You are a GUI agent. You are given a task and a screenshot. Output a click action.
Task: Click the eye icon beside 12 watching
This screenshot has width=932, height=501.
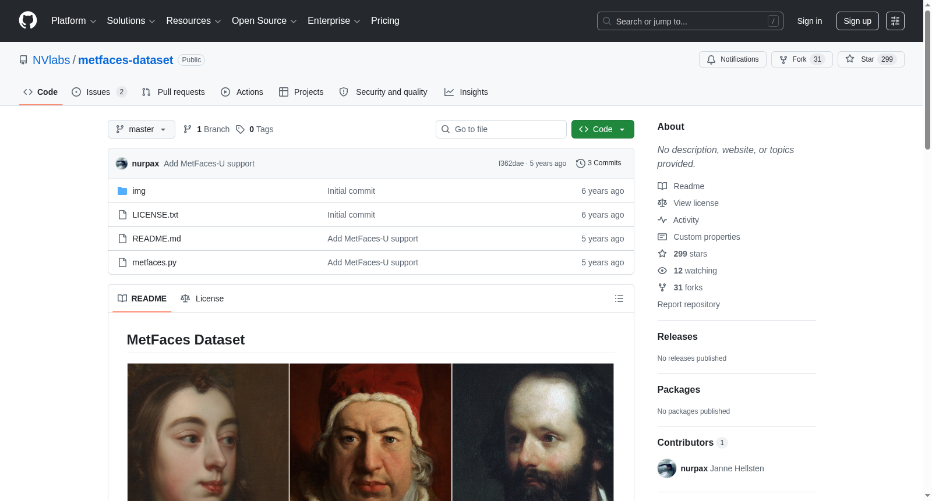click(662, 271)
